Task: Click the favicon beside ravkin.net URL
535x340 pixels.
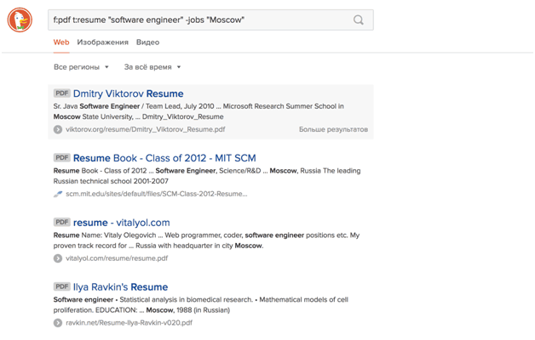Action: [58, 323]
